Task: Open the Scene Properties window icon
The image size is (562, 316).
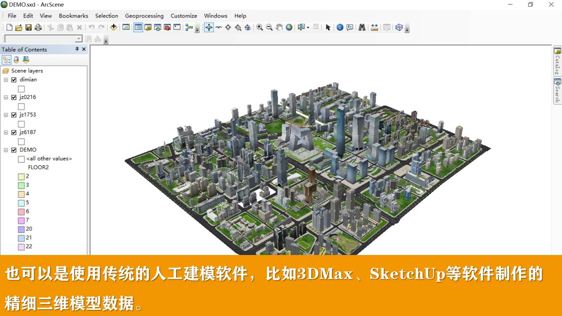Action: coord(126,27)
